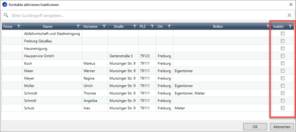Close the Kontakte aktivieren/inaktivieren dialog
296x132 pixels.
pyautogui.click(x=291, y=4)
